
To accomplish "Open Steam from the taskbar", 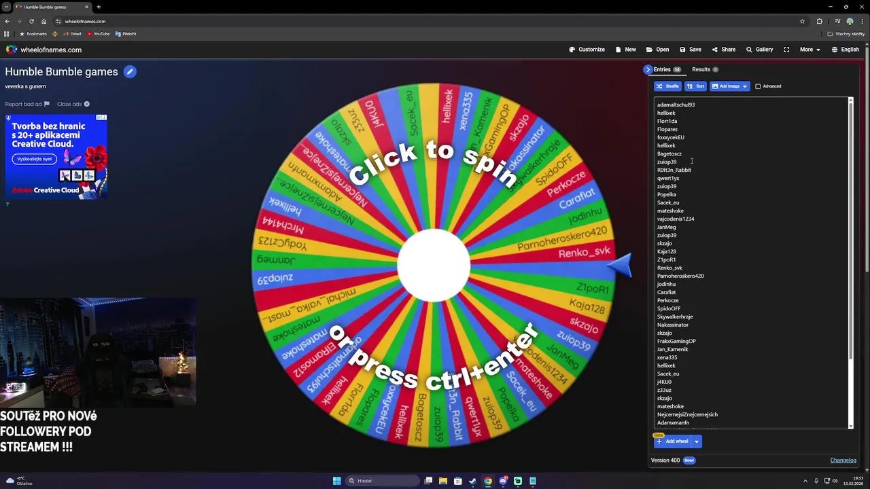I will pyautogui.click(x=473, y=481).
